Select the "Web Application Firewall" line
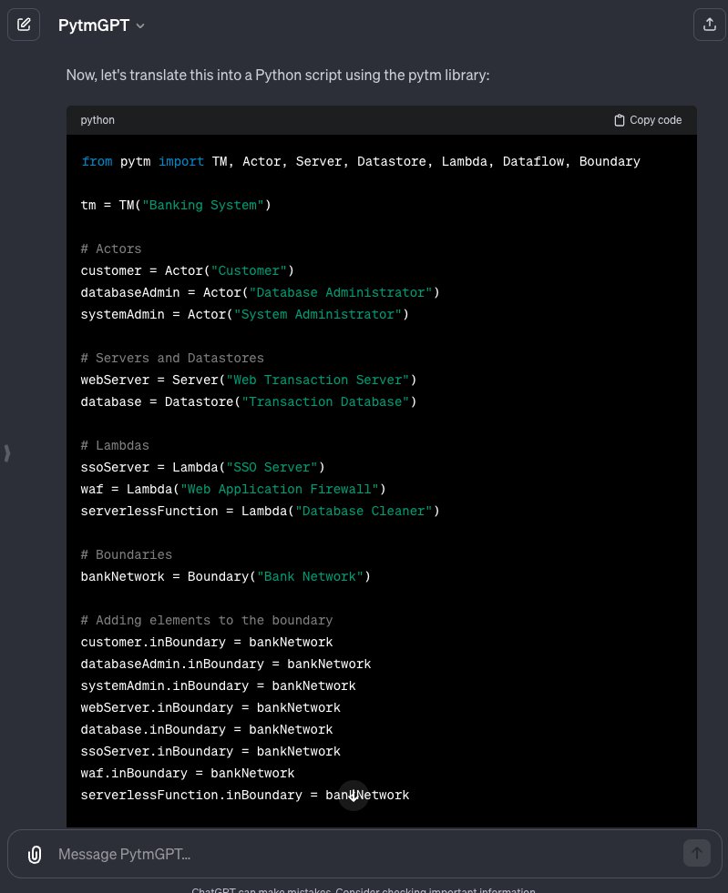 point(233,489)
